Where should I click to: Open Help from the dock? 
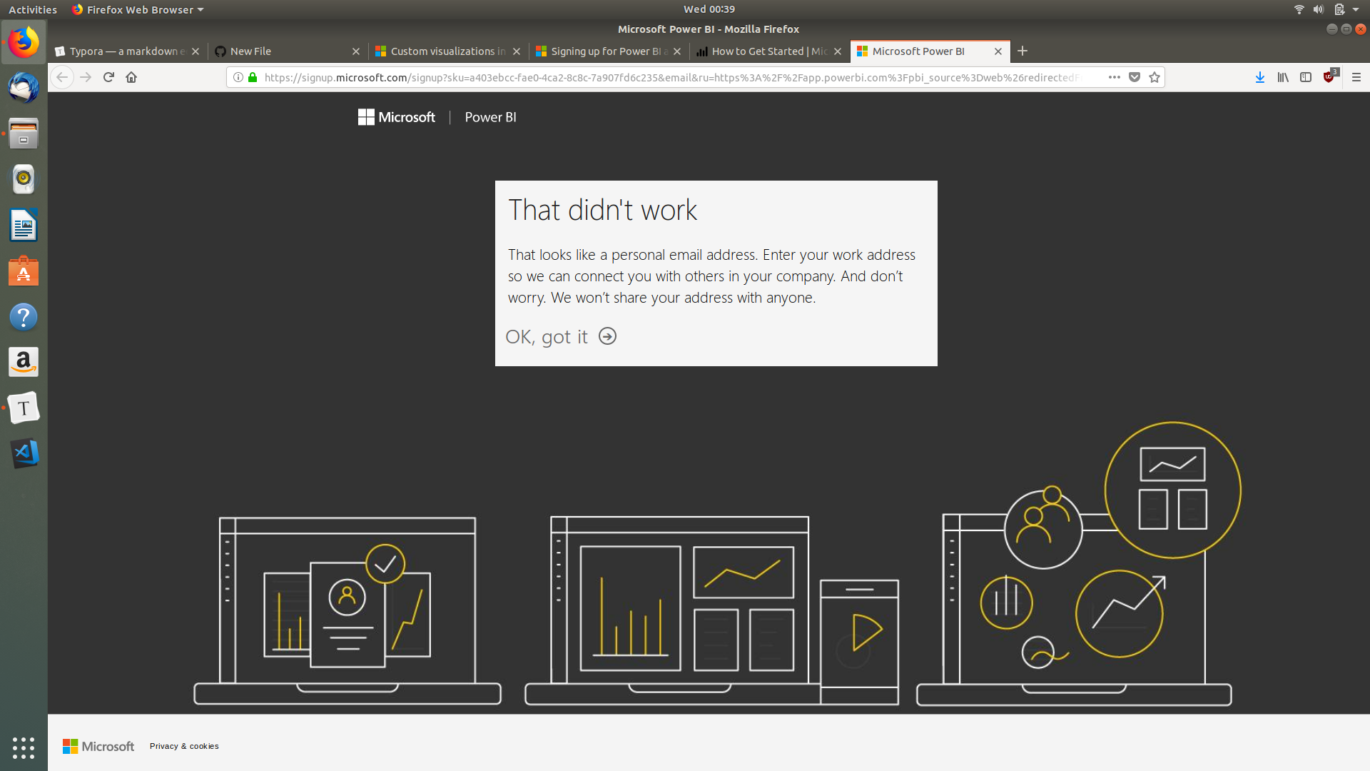point(24,317)
